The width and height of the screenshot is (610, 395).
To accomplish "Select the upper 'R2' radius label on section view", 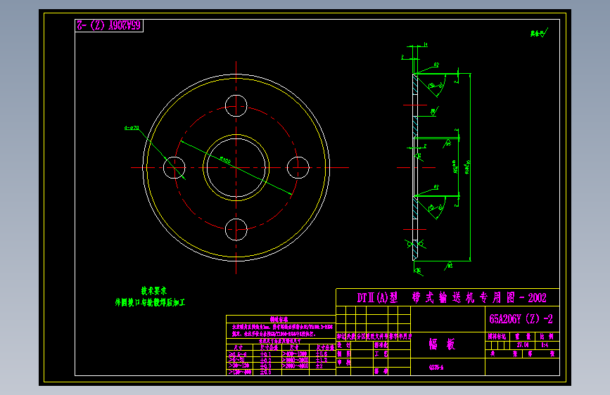I will pos(436,65).
